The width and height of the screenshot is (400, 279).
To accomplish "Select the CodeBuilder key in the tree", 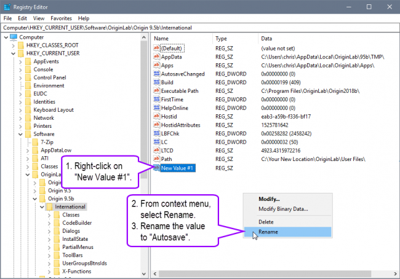I will (x=76, y=222).
